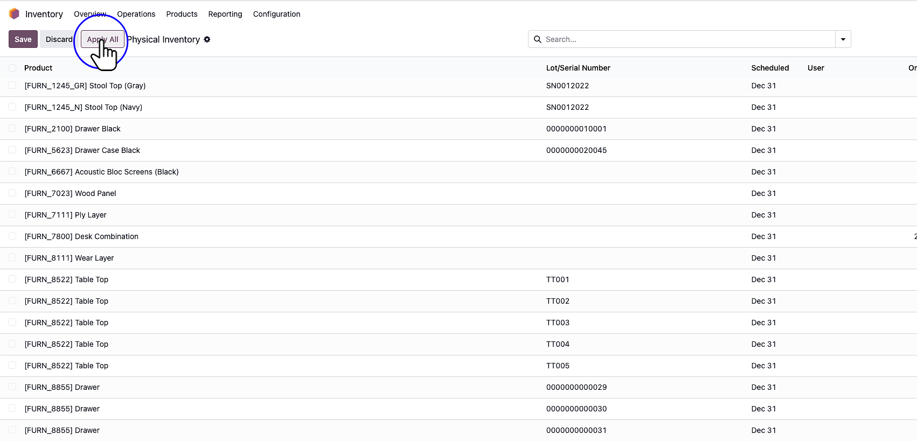Expand the Reporting menu

click(225, 14)
